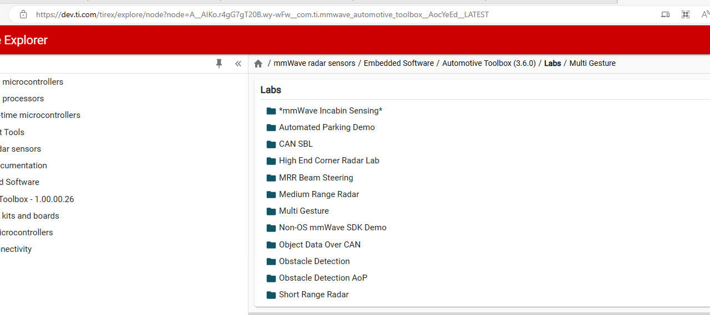
Task: Select the Toolbox - 1.00.00.26 sidebar item
Action: click(x=37, y=199)
